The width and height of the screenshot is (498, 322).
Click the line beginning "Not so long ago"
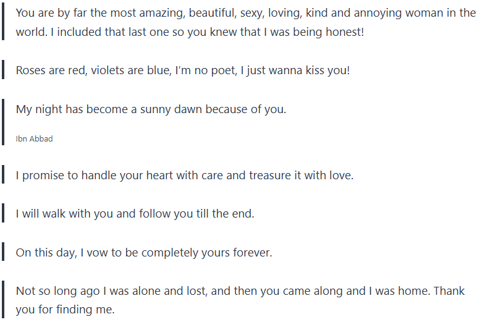pos(240,291)
